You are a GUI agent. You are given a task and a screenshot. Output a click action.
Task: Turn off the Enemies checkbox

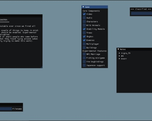[x=84, y=40]
